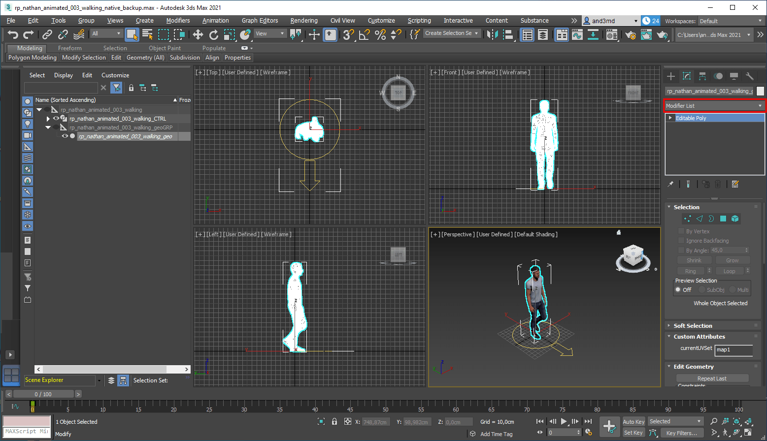
Task: Open the Graph Editors menu
Action: tap(260, 21)
